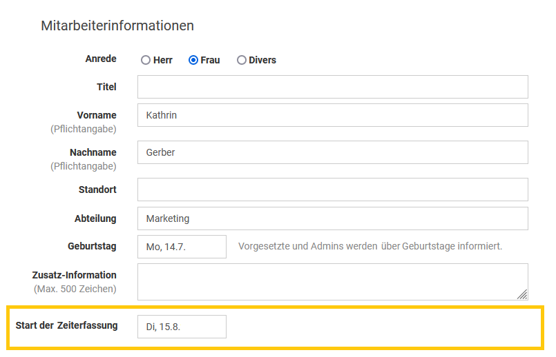556x357 pixels.
Task: Select the Herr radio button
Action: [x=146, y=60]
